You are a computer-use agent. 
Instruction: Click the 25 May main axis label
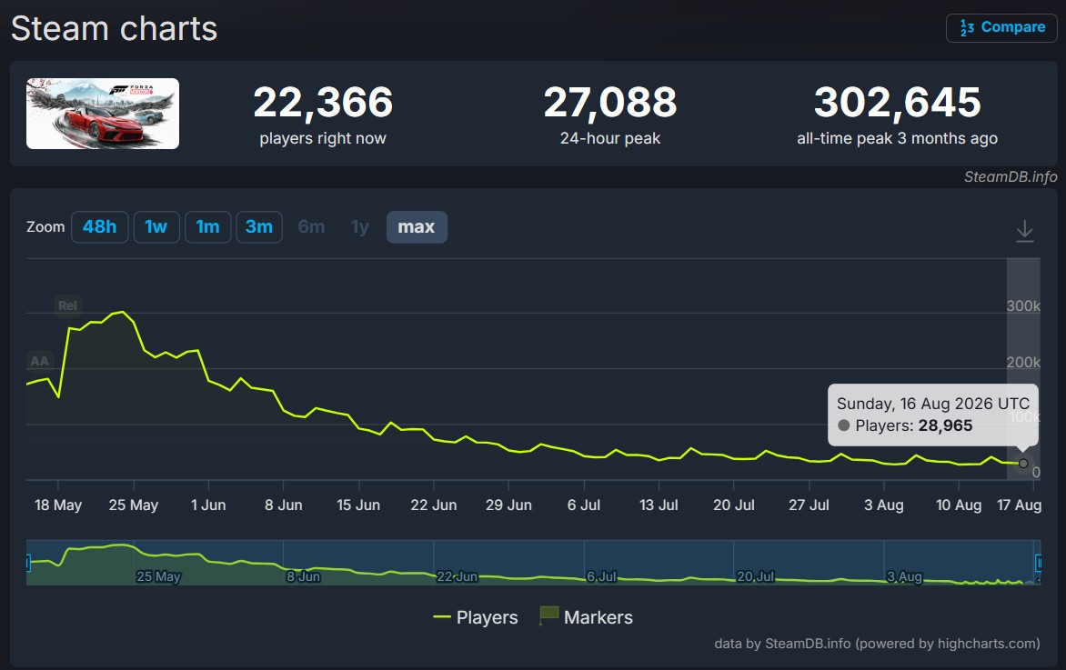(x=133, y=505)
